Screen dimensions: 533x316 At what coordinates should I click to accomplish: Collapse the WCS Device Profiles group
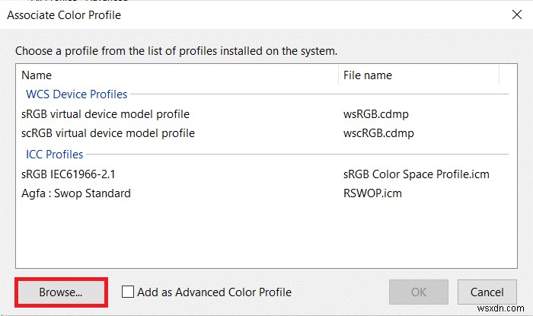click(x=76, y=94)
